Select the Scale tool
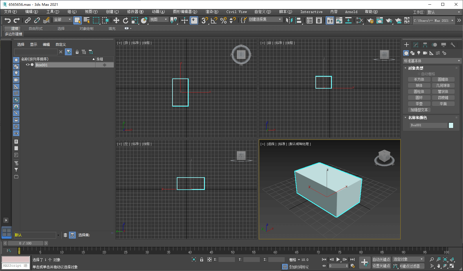 coord(135,20)
